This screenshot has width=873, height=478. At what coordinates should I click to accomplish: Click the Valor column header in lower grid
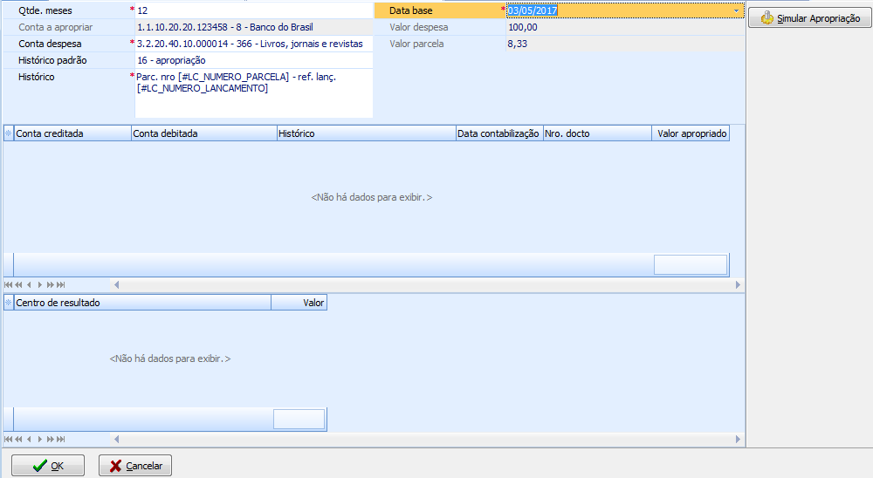(x=299, y=303)
